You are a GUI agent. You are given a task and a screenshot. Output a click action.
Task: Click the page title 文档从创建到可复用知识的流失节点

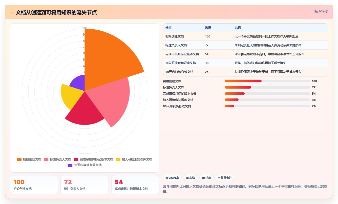(56, 13)
